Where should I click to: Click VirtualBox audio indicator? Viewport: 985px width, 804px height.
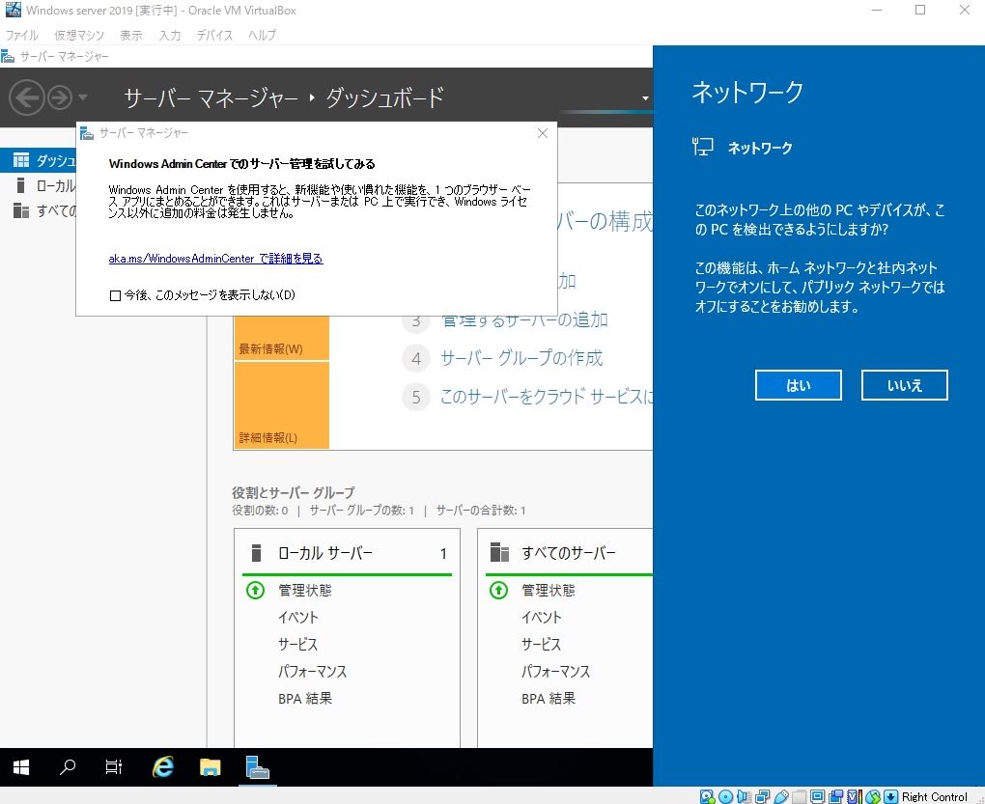point(744,796)
